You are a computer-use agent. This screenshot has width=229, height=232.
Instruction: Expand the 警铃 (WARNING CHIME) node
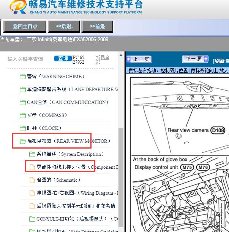tap(56, 77)
